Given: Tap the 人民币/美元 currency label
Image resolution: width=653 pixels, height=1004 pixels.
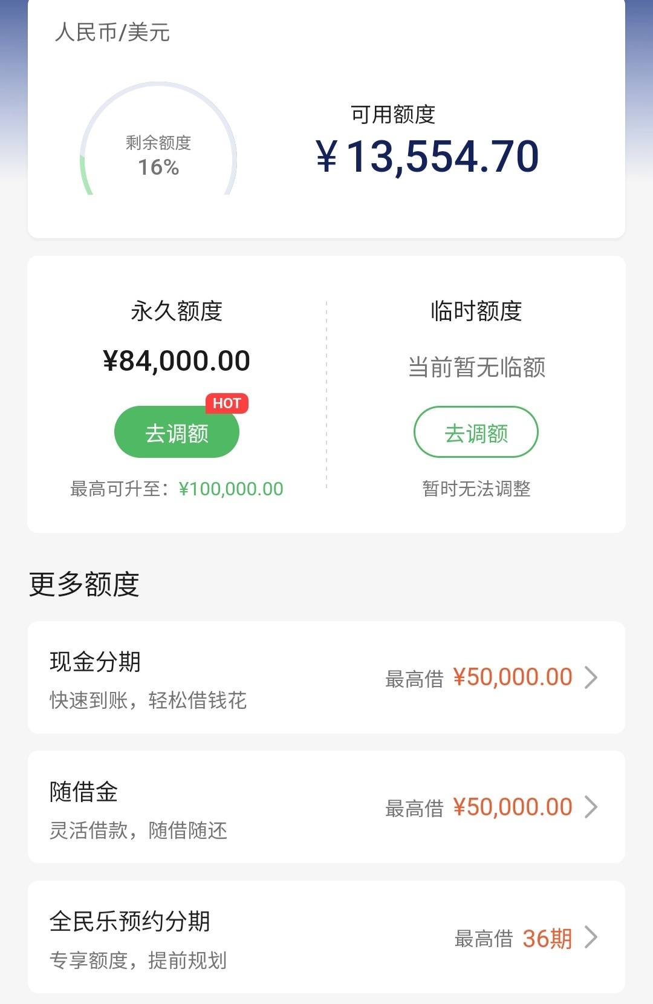Looking at the screenshot, I should (x=112, y=32).
